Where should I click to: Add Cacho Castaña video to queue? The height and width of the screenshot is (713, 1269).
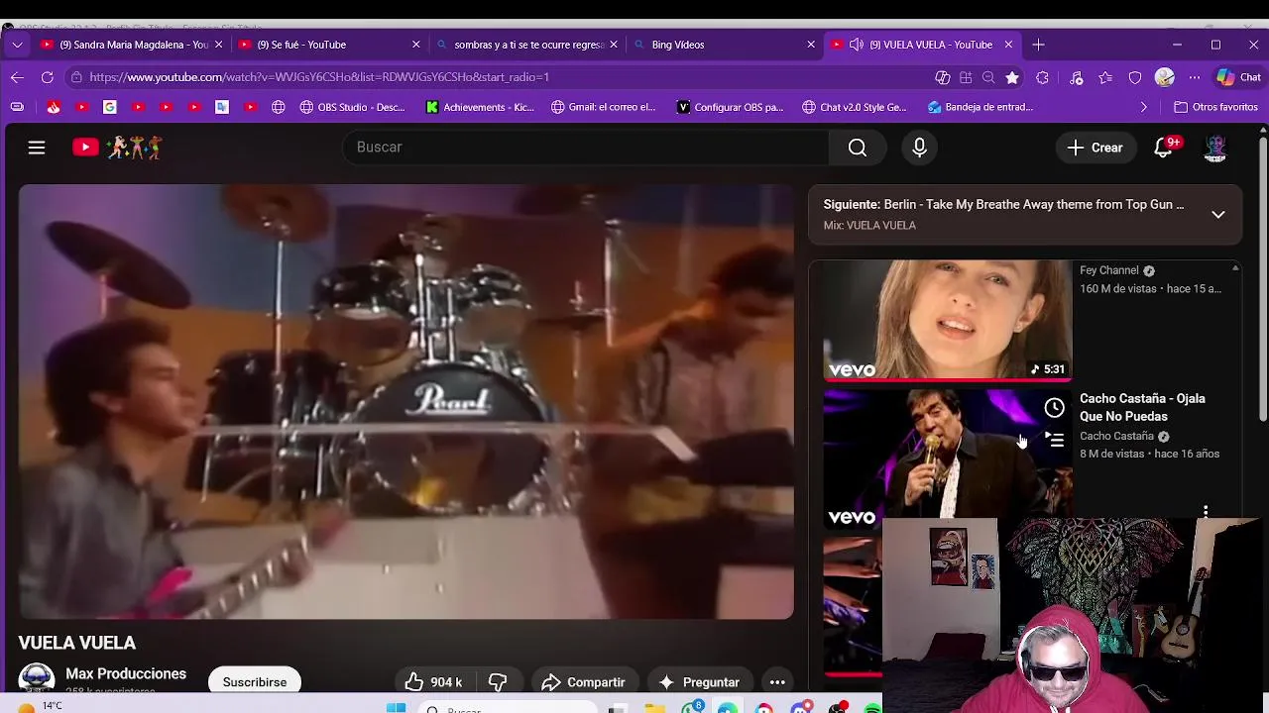[x=1054, y=440]
